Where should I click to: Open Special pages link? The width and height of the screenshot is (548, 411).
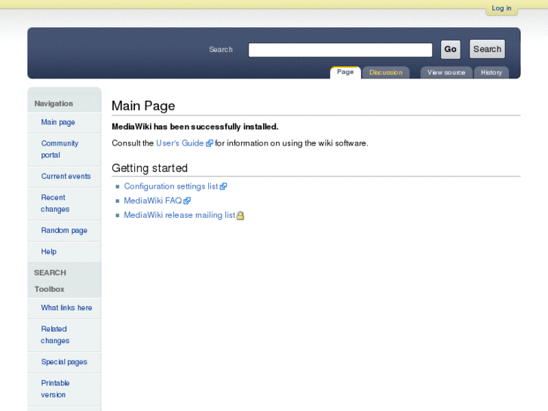[x=64, y=362]
